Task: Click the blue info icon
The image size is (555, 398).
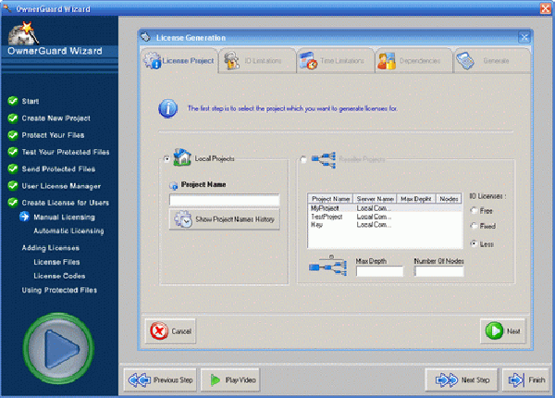Action: click(168, 109)
